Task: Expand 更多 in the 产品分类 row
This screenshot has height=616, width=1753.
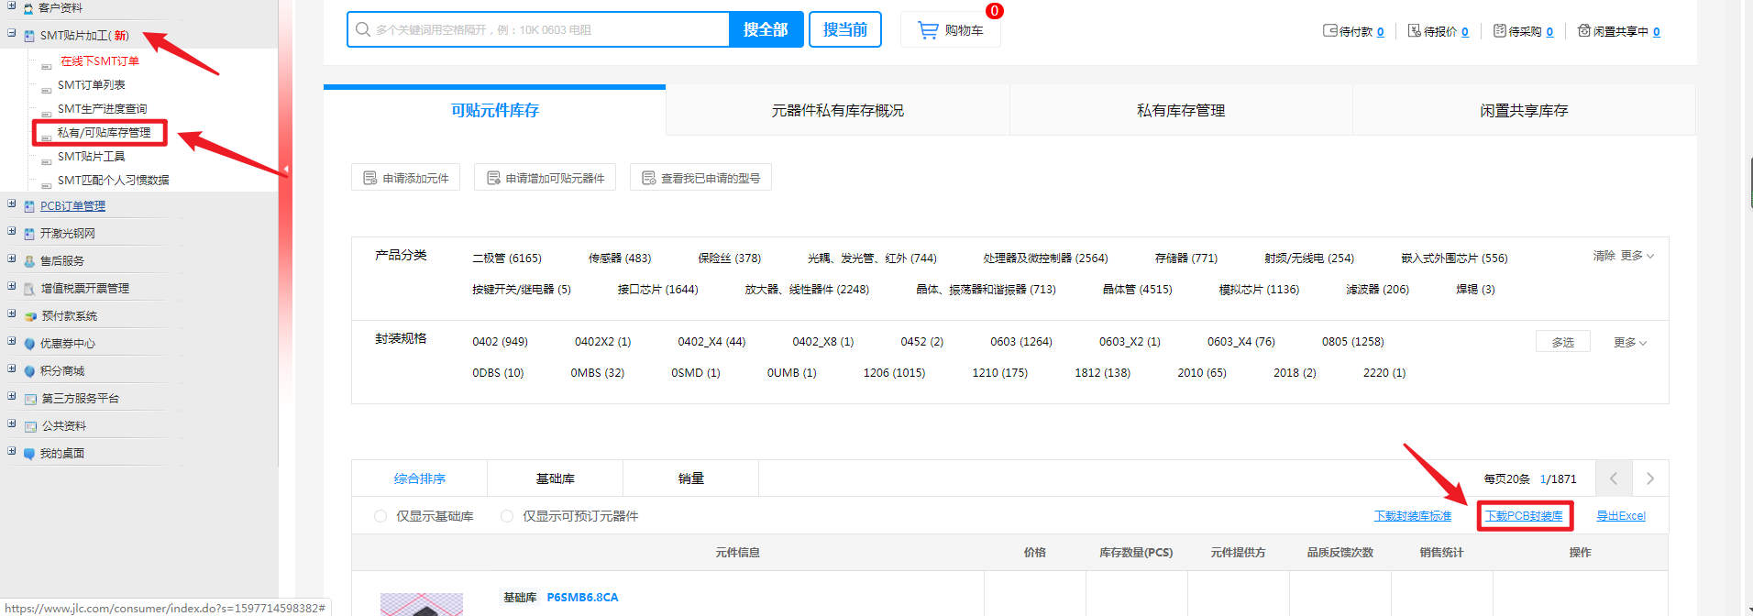Action: click(1637, 256)
